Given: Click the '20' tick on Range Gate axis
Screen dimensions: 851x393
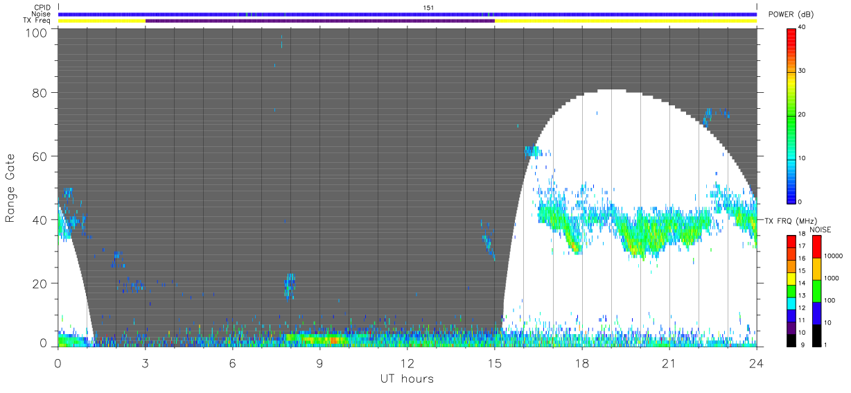Looking at the screenshot, I should pyautogui.click(x=40, y=283).
